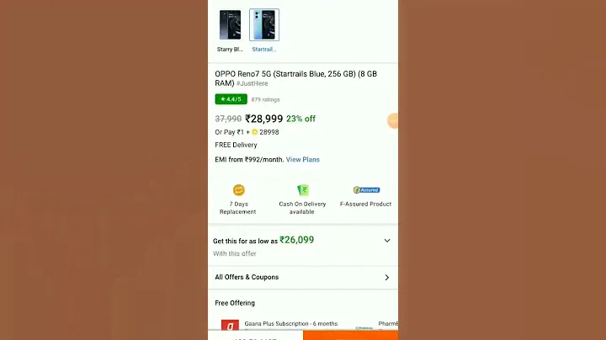
Task: Tap the 4.4/5 green rating badge
Action: pos(231,99)
